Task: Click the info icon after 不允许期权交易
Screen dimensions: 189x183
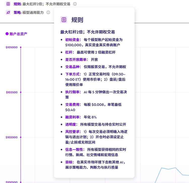Action: (x=75, y=4)
